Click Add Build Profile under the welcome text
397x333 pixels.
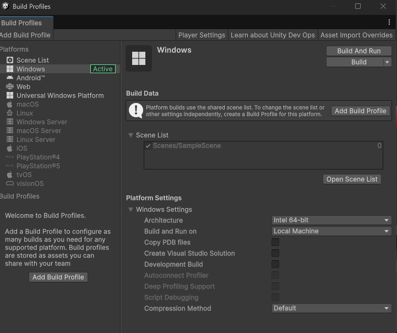point(58,277)
